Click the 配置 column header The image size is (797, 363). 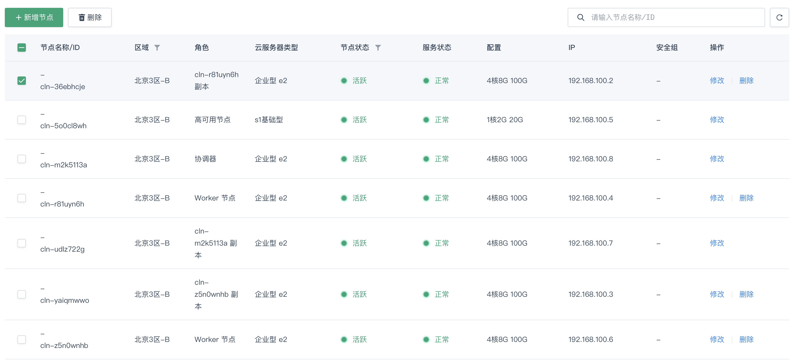(494, 48)
